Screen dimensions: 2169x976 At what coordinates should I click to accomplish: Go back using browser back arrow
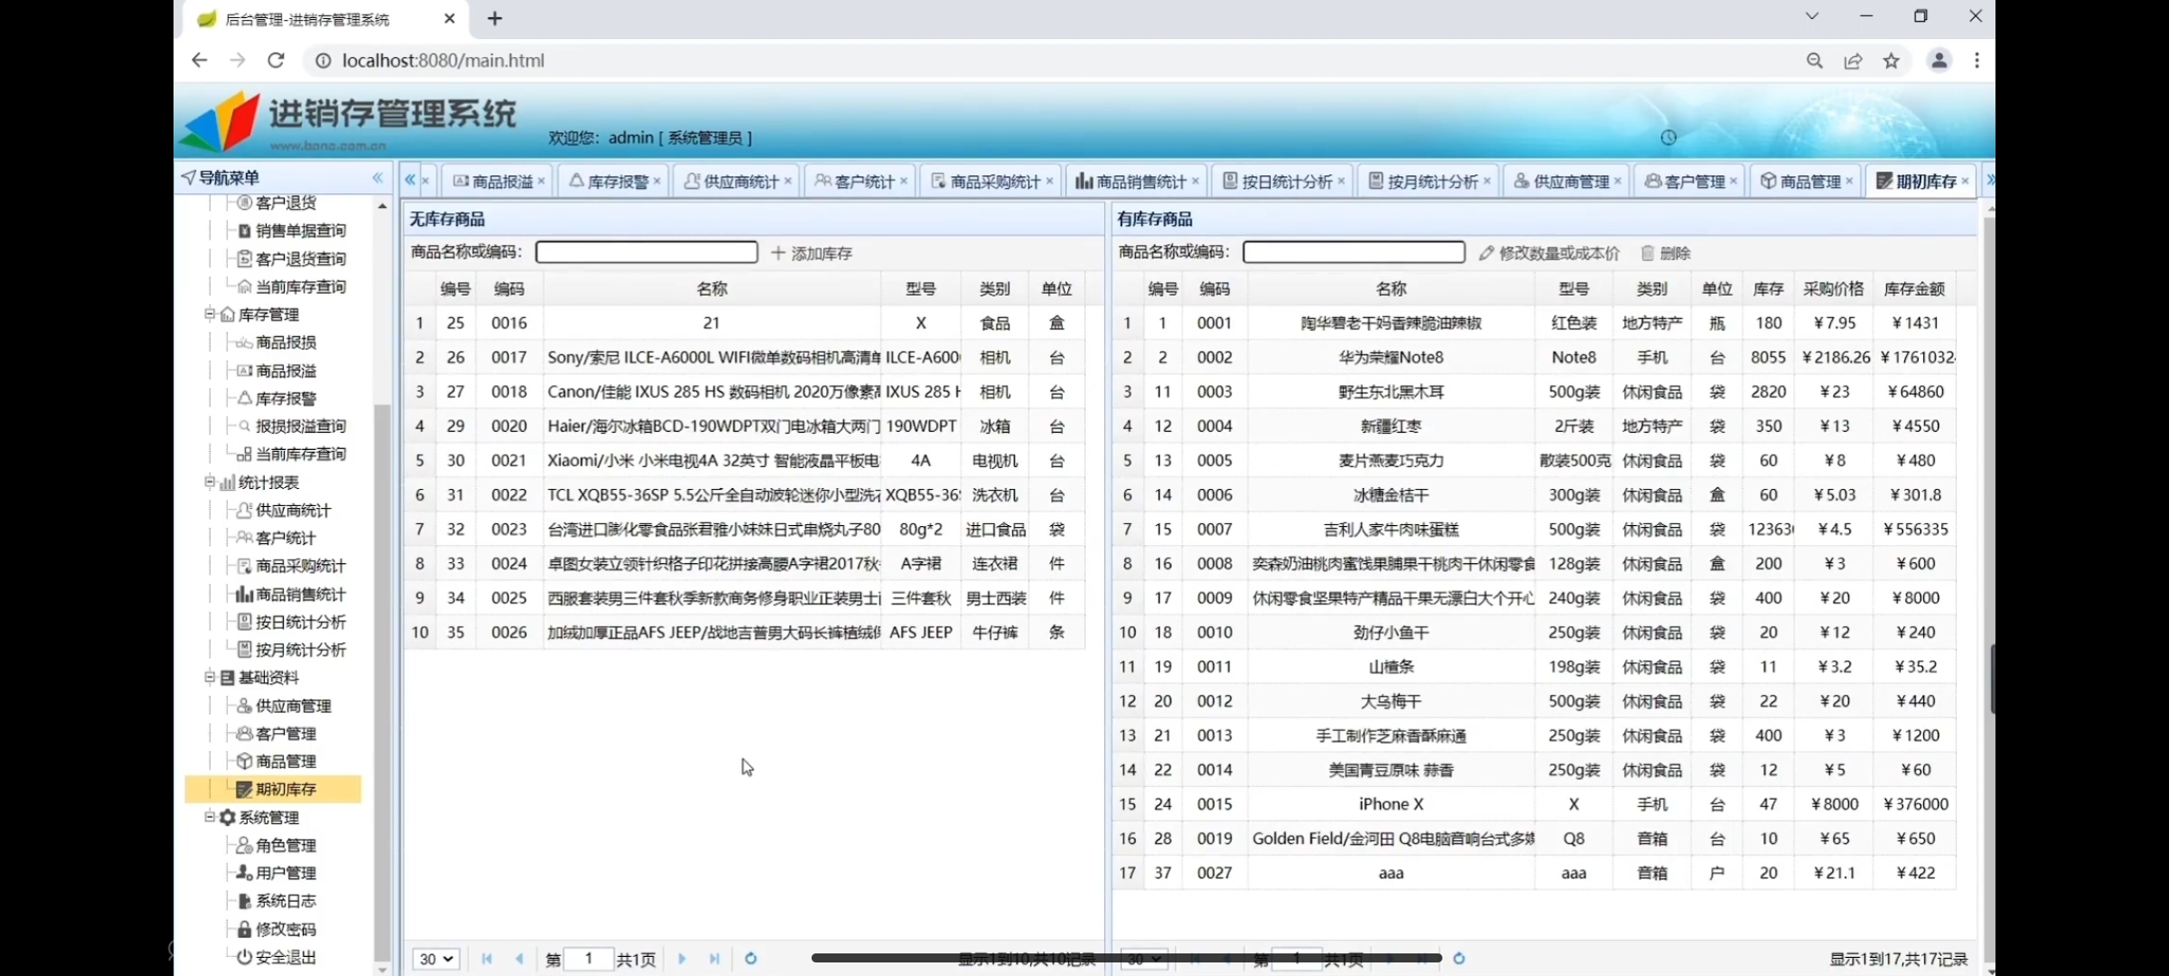coord(200,61)
